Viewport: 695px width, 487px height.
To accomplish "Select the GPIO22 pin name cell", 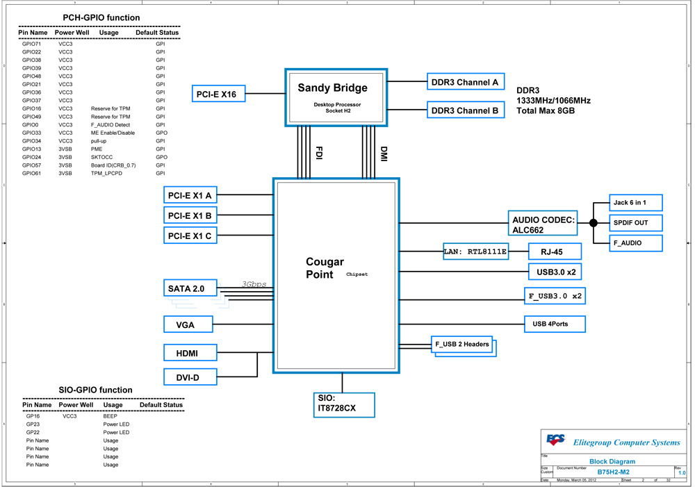I will pyautogui.click(x=31, y=52).
